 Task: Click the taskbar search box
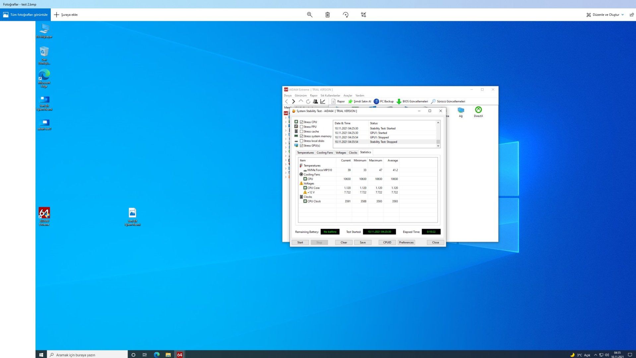point(88,355)
